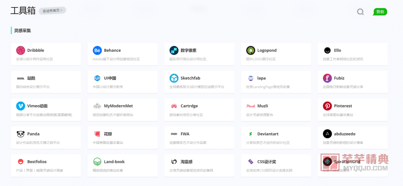
Task: Click the Bestfolios title text
Action: point(37,162)
